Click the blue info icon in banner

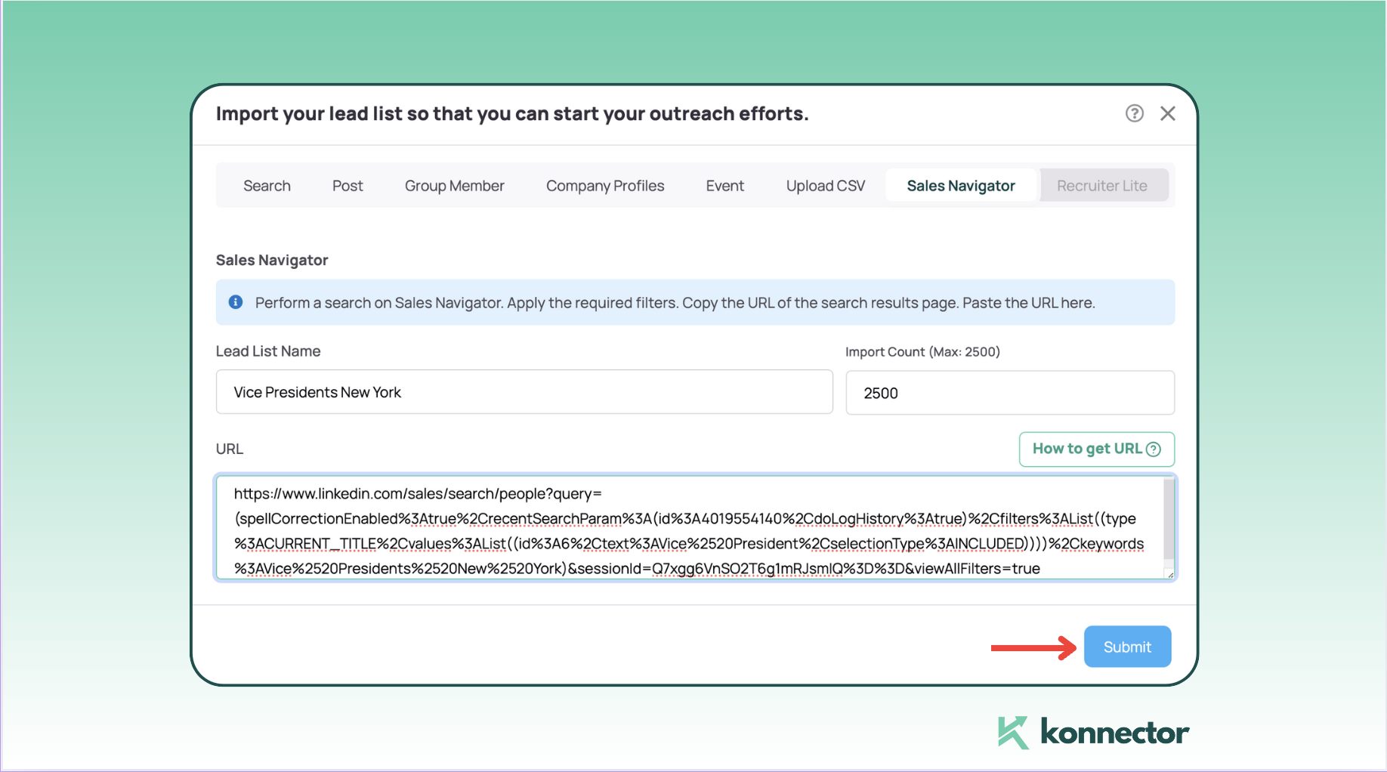(x=236, y=302)
